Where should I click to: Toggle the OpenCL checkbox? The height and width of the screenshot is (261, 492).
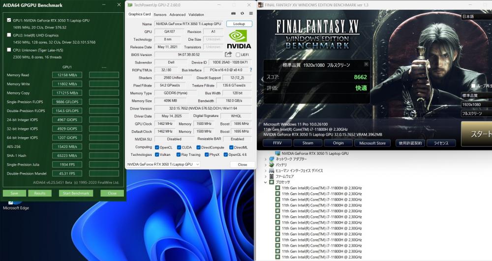click(157, 147)
